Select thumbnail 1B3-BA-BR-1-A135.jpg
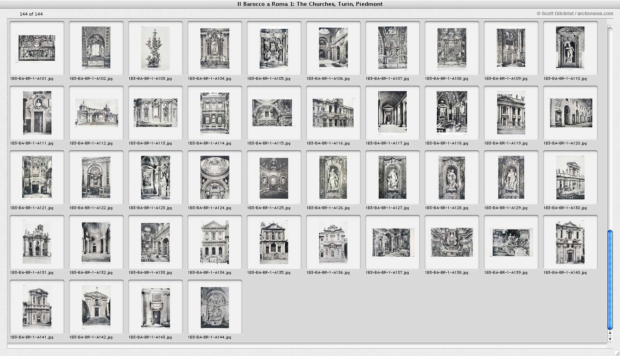 tap(274, 242)
